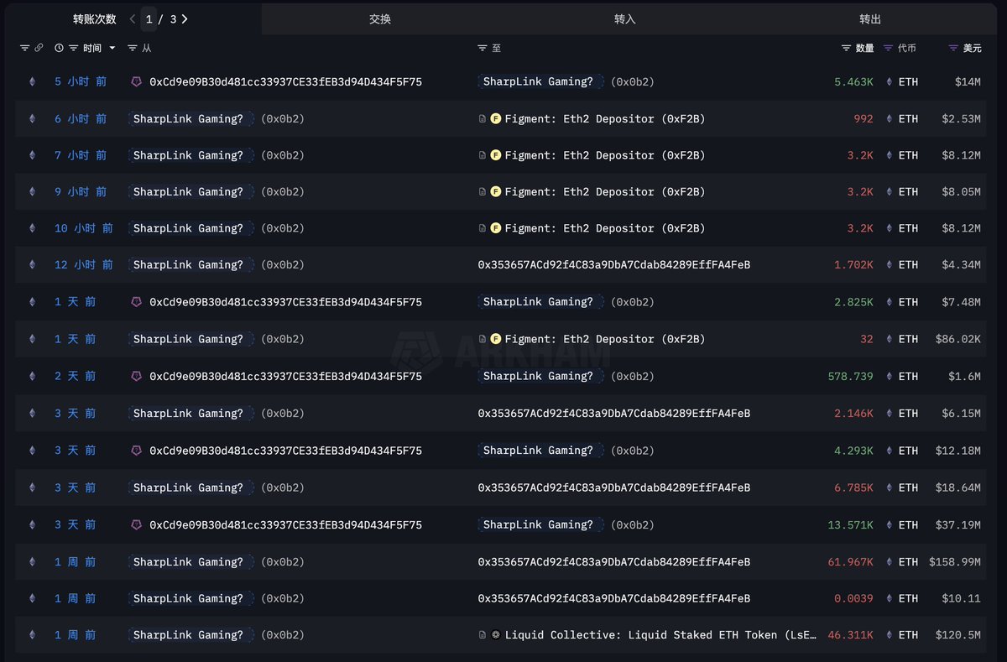Viewport: 1007px width, 662px height.
Task: Open the Liquid Collective: Liquid Staked ETH Token link
Action: point(660,635)
